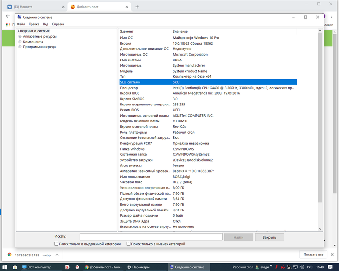The width and height of the screenshot is (339, 271).
Task: Click the Chrome apps grid icon
Action: point(8,24)
